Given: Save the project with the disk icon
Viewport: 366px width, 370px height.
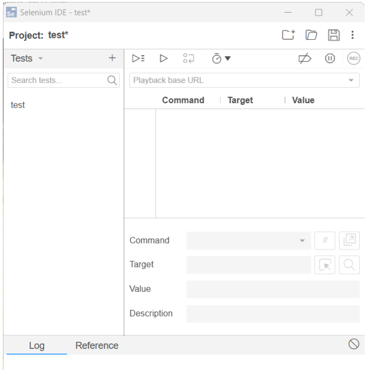Looking at the screenshot, I should point(333,35).
